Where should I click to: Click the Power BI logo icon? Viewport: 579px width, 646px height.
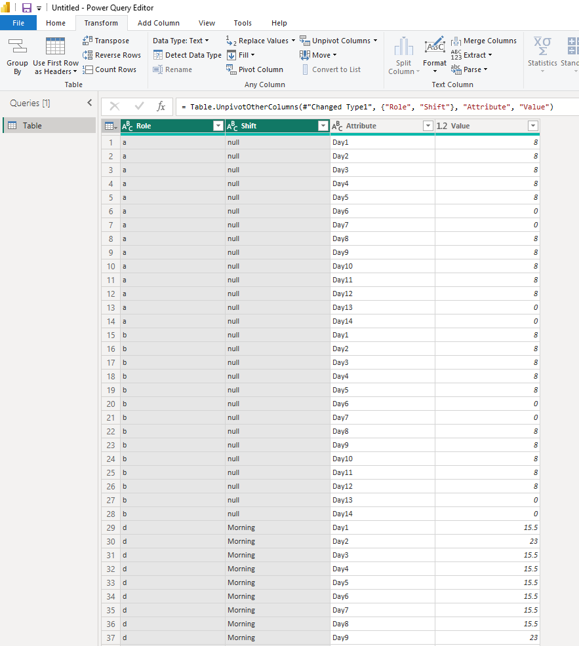[x=5, y=7]
